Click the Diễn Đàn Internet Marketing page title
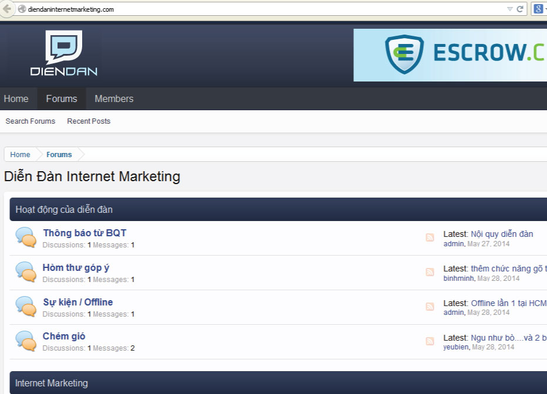The height and width of the screenshot is (394, 547). point(92,176)
